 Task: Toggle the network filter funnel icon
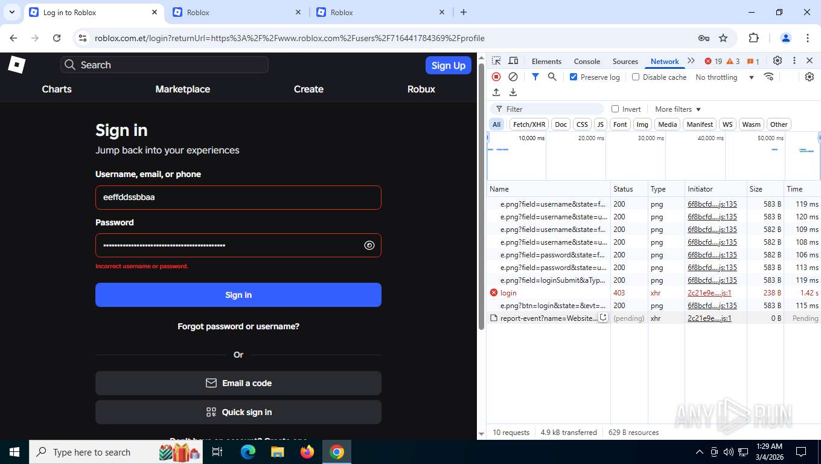coord(535,77)
